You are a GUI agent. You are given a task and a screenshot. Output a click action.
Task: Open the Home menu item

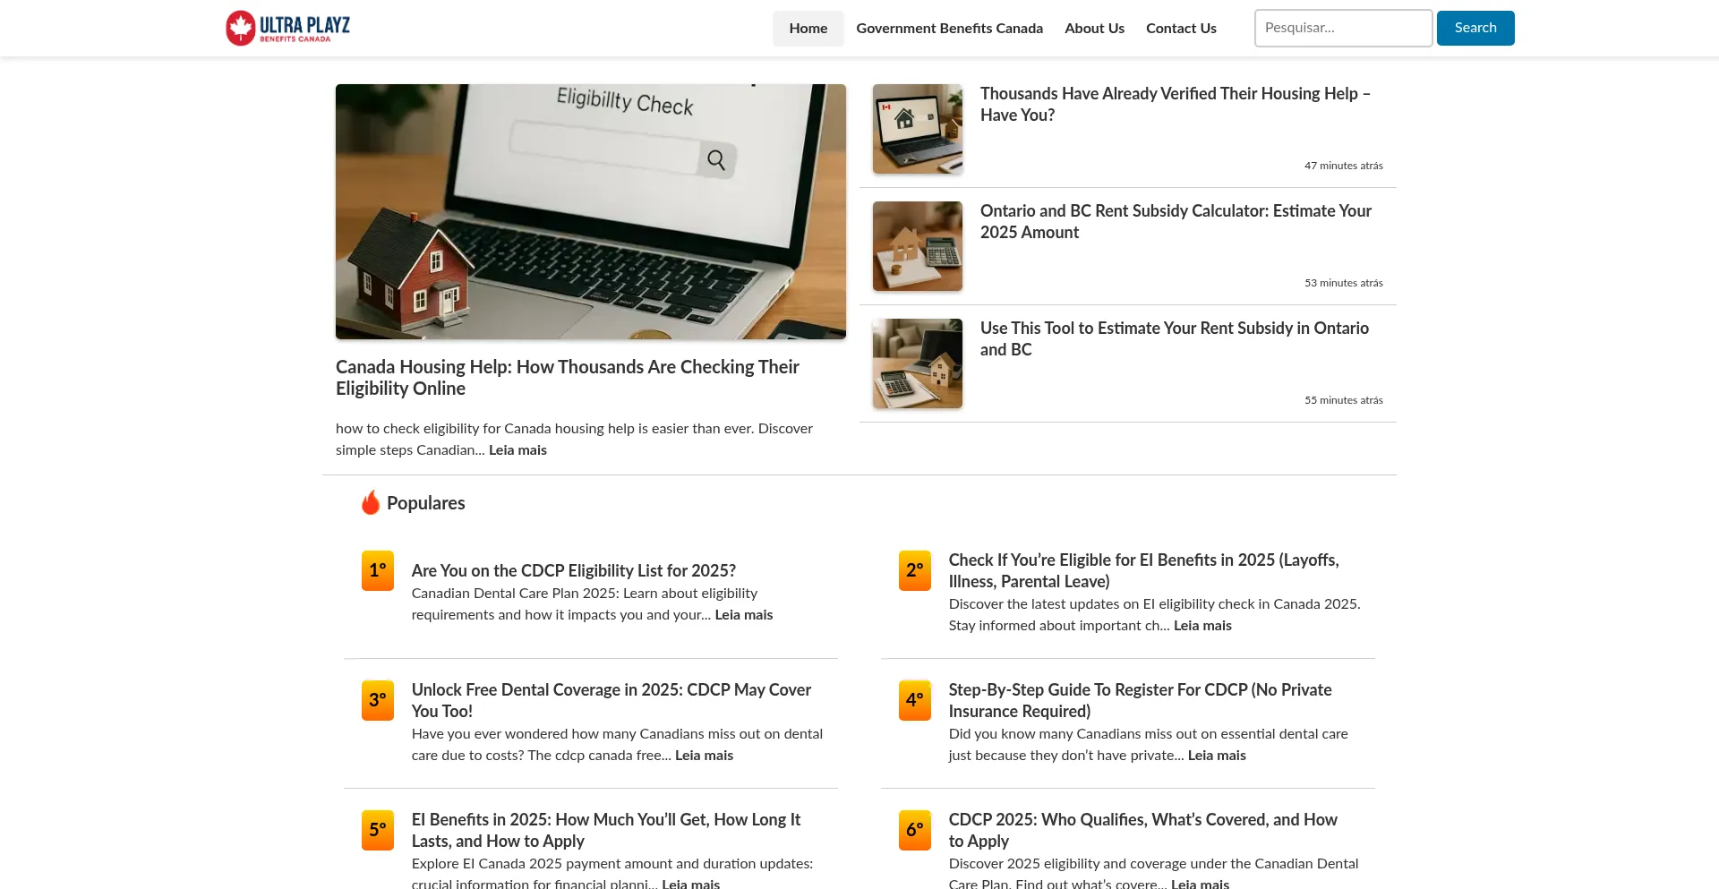click(808, 29)
